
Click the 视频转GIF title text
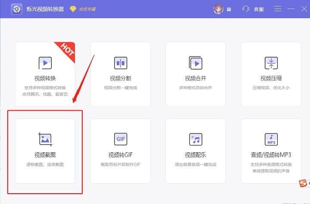(121, 155)
